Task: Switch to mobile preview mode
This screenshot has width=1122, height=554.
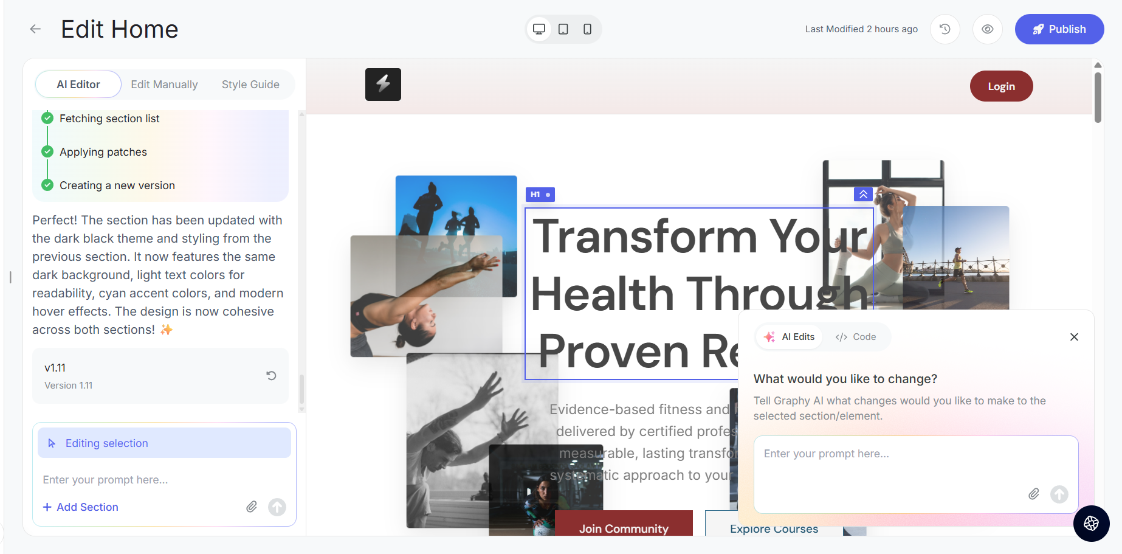Action: click(x=587, y=29)
